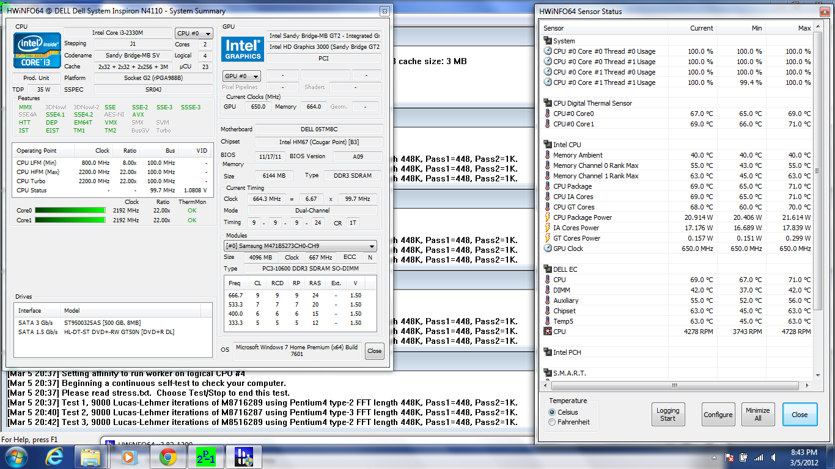Select the 'Memory Channel 1 Rank Max' row
The height and width of the screenshot is (469, 835).
(678, 176)
